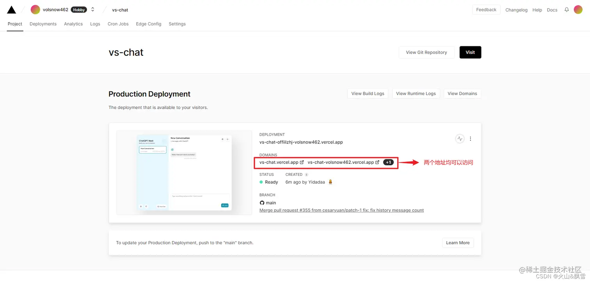Open the notifications bell
The width and height of the screenshot is (590, 282).
click(x=567, y=10)
